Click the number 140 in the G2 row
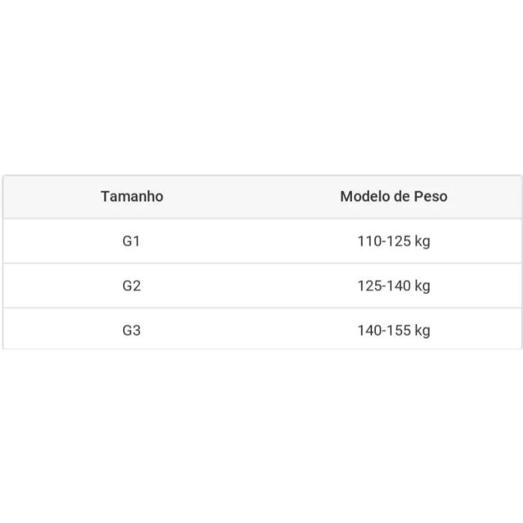Viewport: 523px width, 523px height. tap(399, 286)
